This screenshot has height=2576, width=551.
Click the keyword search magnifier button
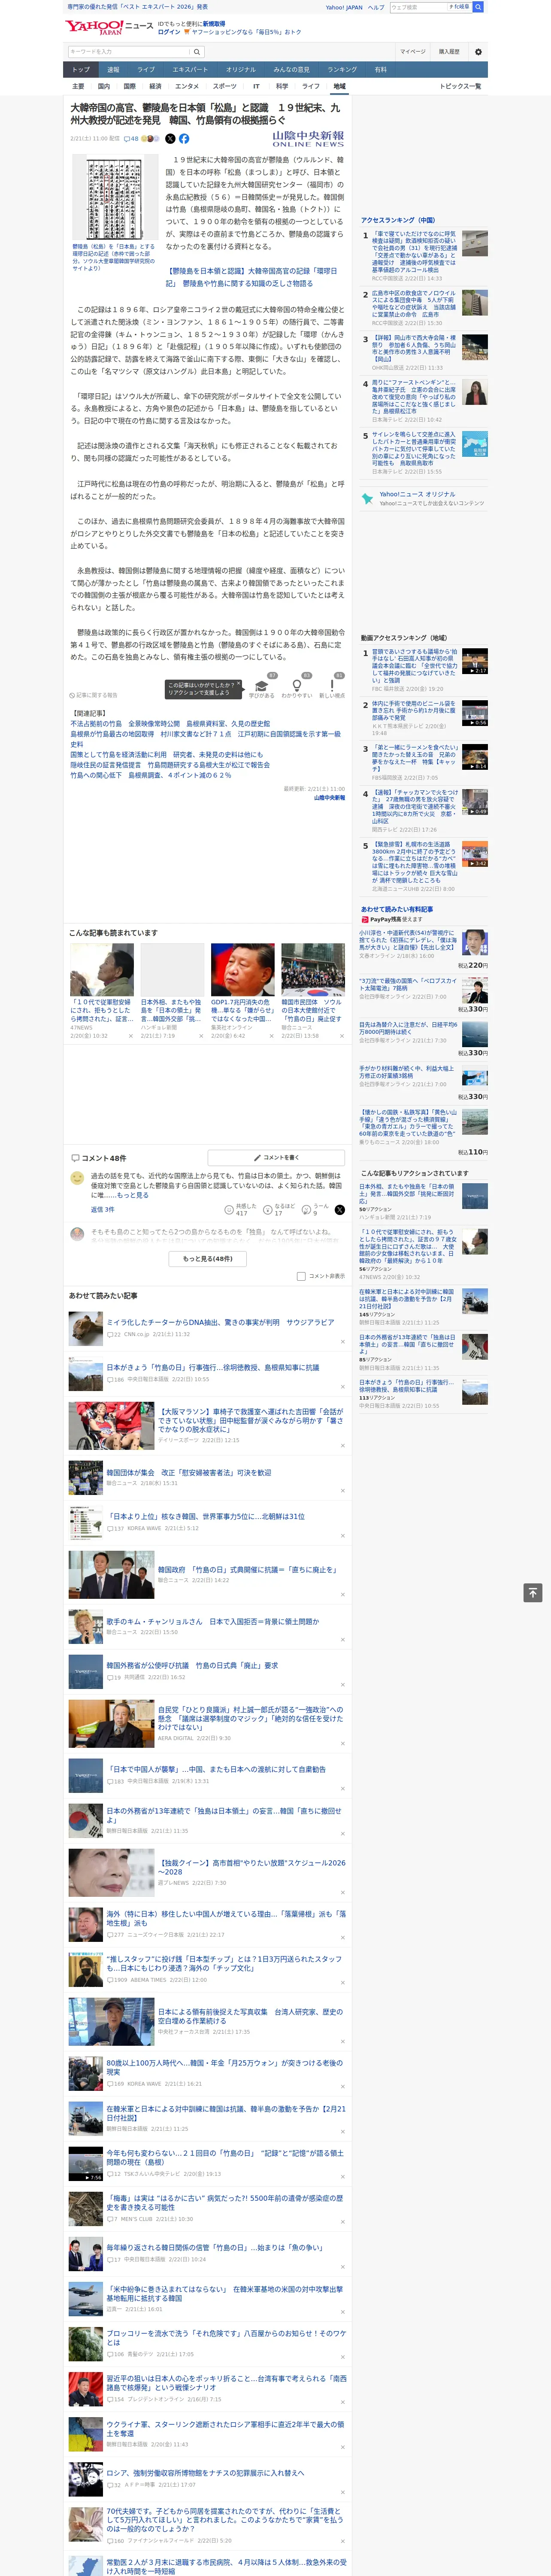click(x=197, y=52)
